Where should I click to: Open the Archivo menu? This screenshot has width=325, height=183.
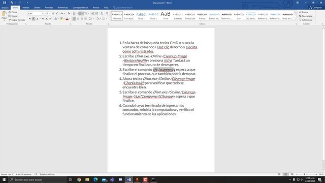tap(5, 8)
